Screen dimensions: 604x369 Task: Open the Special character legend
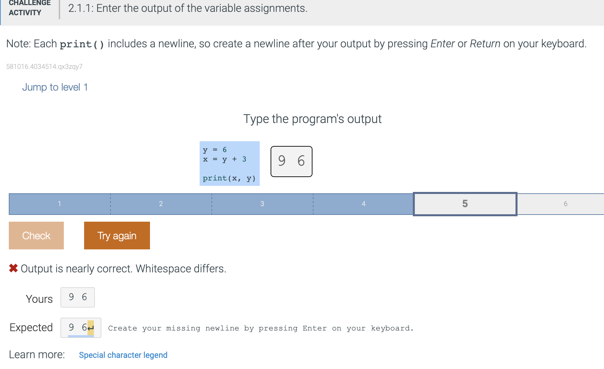click(123, 355)
